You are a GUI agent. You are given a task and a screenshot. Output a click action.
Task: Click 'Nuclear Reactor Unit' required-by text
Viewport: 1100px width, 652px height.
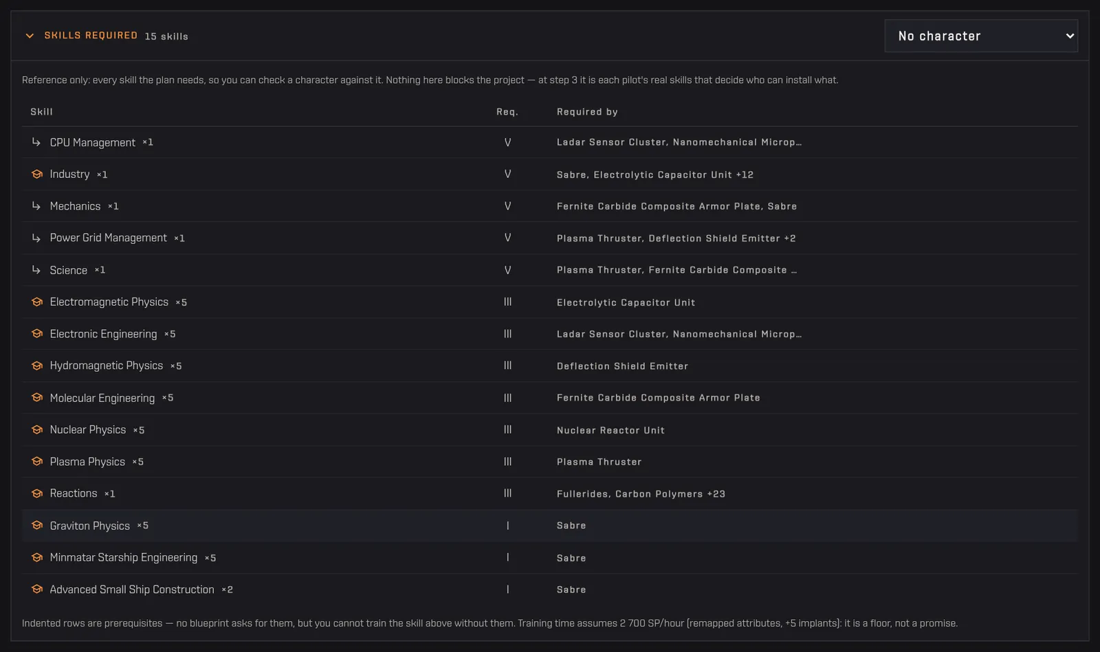610,430
